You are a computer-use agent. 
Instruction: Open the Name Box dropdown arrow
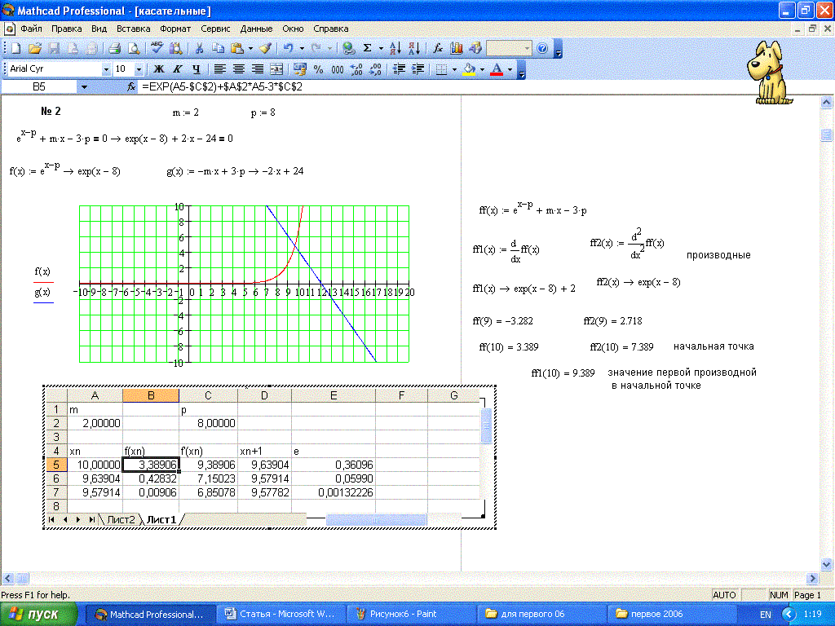pyautogui.click(x=83, y=86)
